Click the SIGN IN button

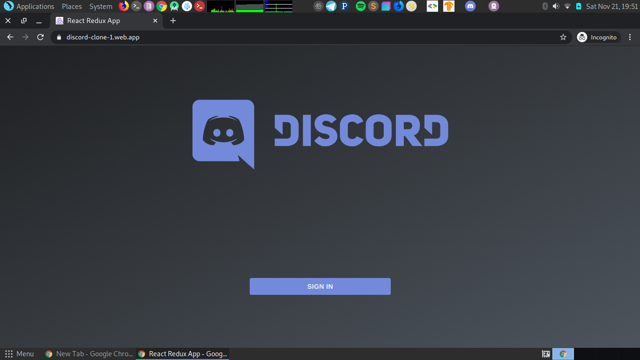click(320, 286)
